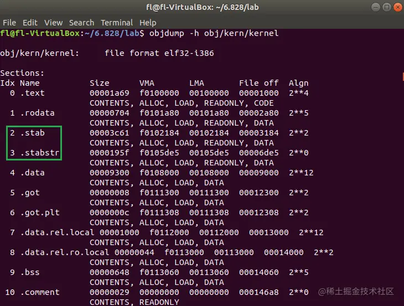The height and width of the screenshot is (306, 404).
Task: Click the '.text' section name
Action: [32, 93]
